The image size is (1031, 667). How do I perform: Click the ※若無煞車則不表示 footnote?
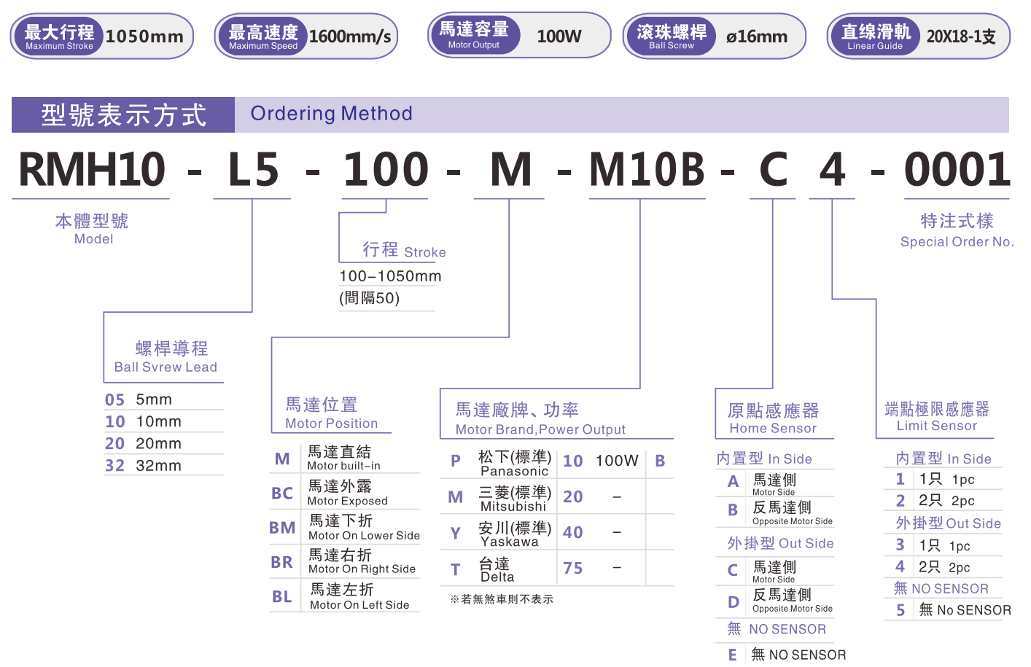[502, 599]
